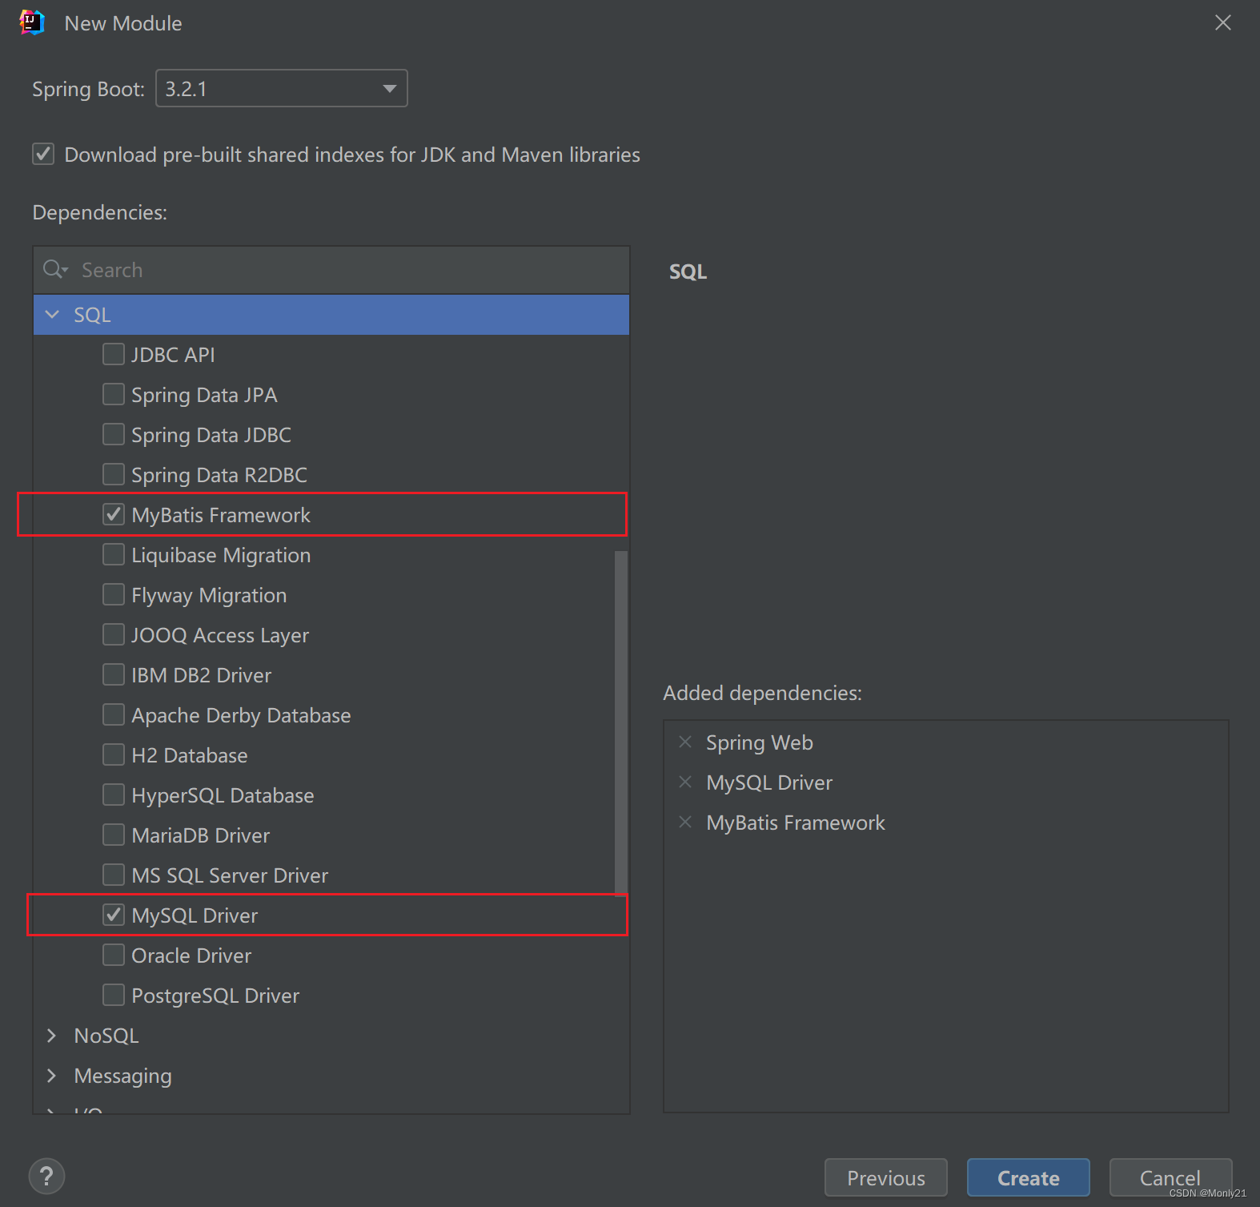Viewport: 1260px width, 1207px height.
Task: Expand the Messaging category
Action: [x=52, y=1076]
